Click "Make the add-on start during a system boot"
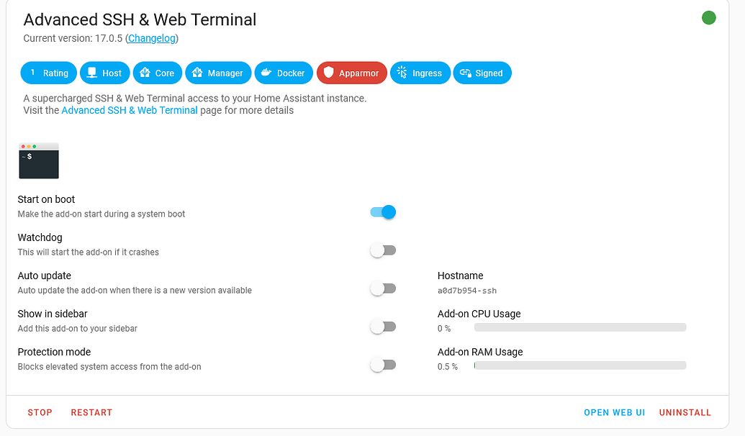The image size is (745, 436). (x=101, y=214)
